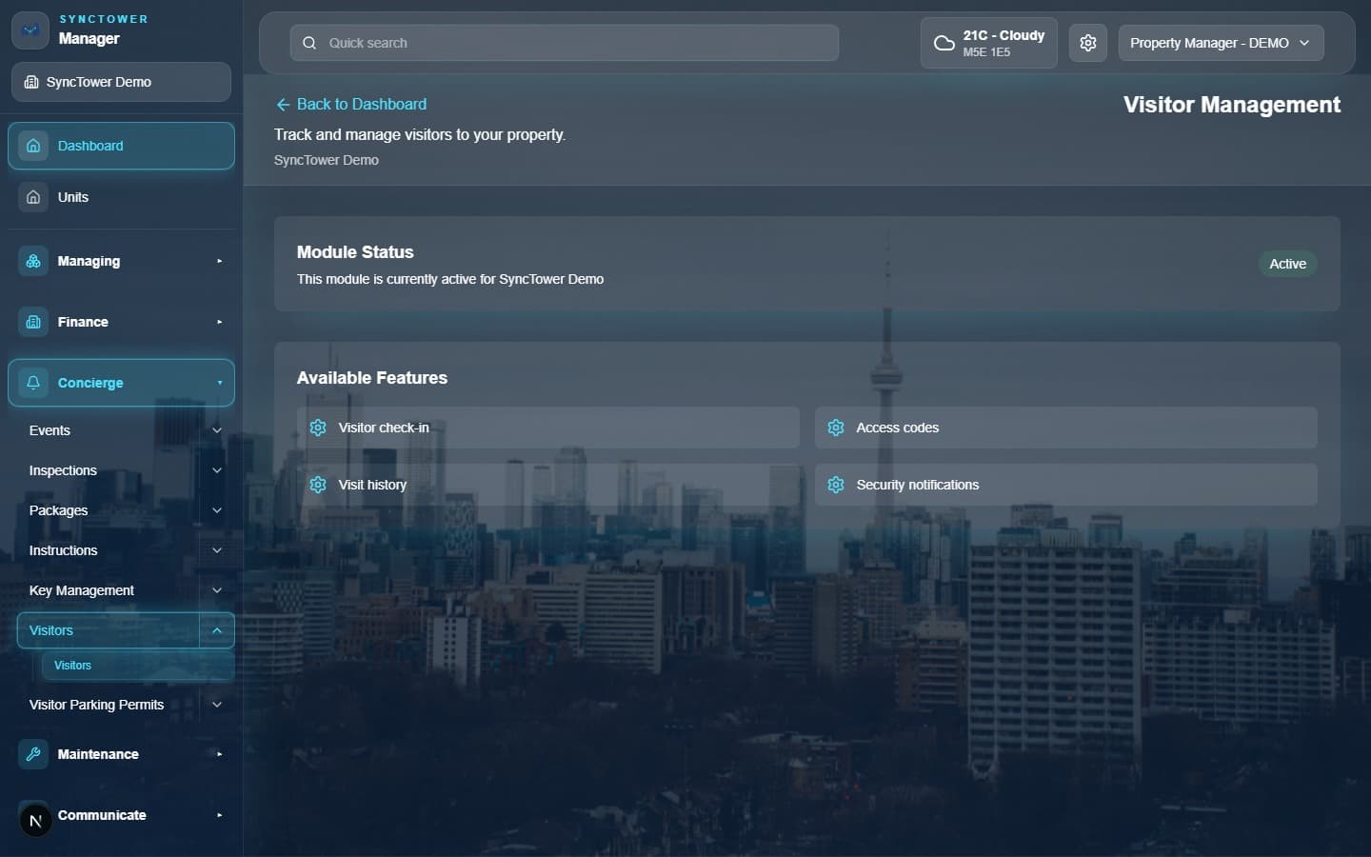Click the round N avatar icon

pyautogui.click(x=35, y=820)
